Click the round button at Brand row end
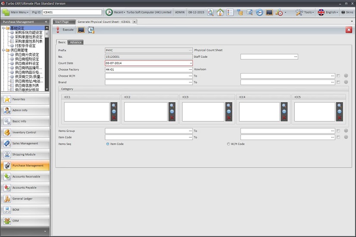Screen dimensions: 356x237 (x=346, y=82)
